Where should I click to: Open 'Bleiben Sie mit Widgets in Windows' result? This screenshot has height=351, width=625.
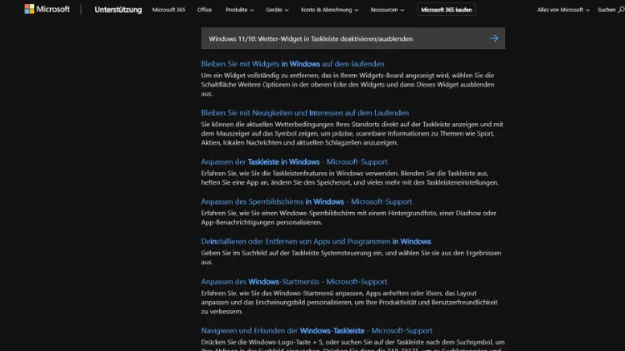[x=292, y=64]
